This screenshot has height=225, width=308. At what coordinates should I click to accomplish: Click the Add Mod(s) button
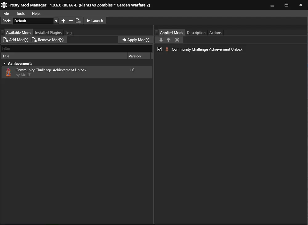pyautogui.click(x=16, y=40)
